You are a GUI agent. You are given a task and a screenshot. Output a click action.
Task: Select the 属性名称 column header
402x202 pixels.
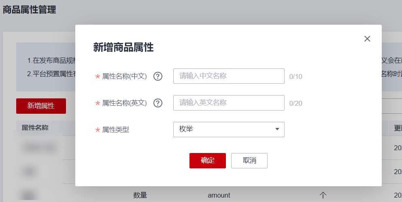(x=35, y=128)
